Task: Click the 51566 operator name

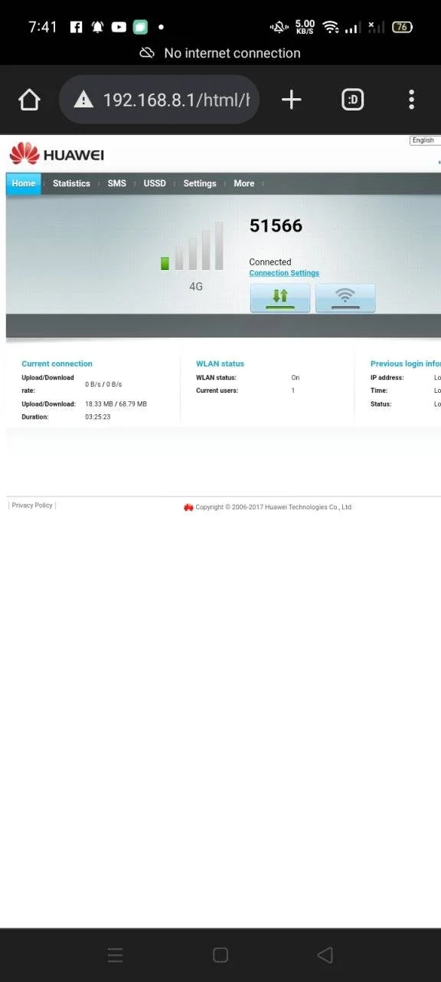Action: click(x=276, y=226)
